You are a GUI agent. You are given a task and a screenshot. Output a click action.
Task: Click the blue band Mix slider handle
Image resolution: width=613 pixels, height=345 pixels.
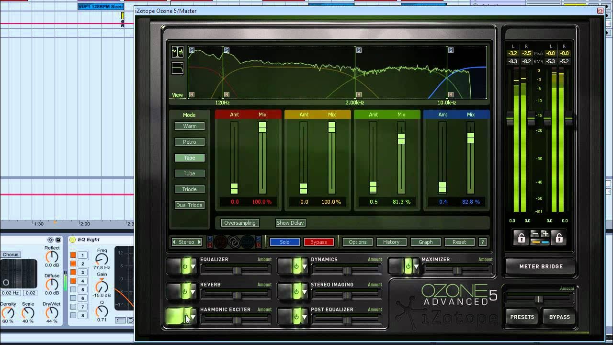471,138
